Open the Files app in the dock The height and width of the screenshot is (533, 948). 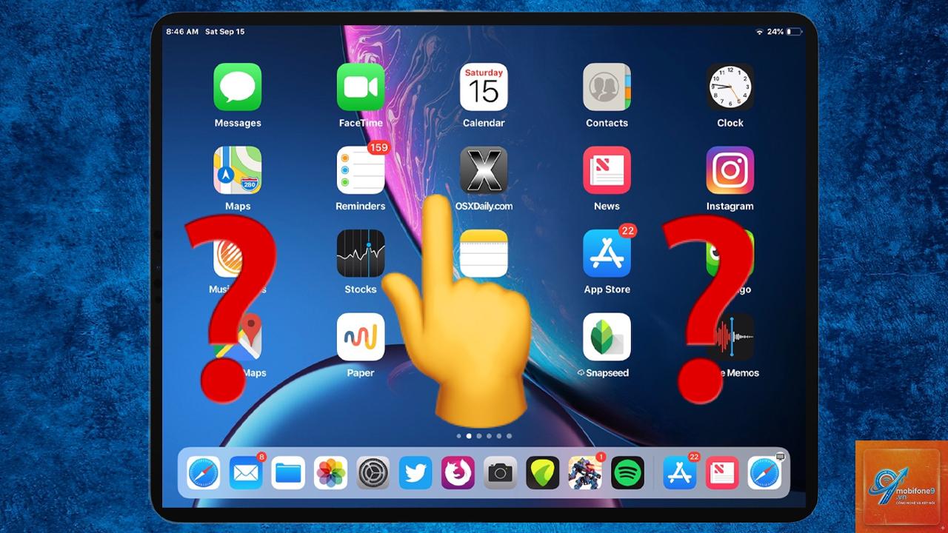pos(288,472)
